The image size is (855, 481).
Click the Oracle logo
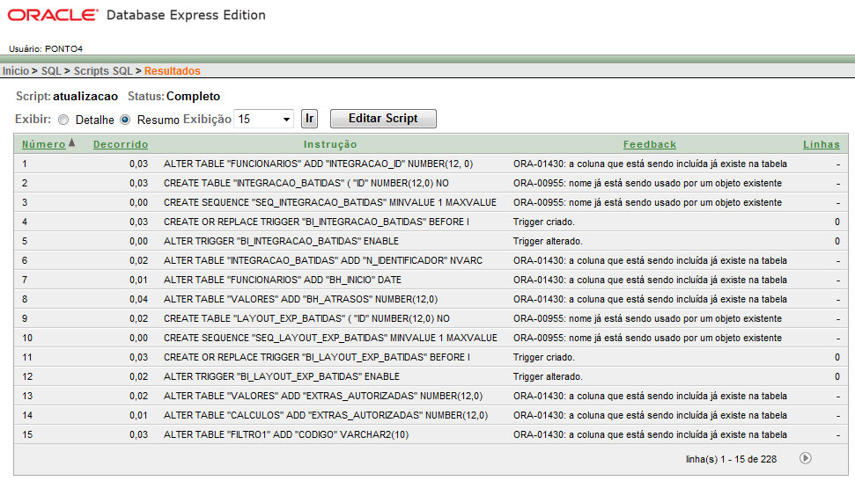pos(53,16)
